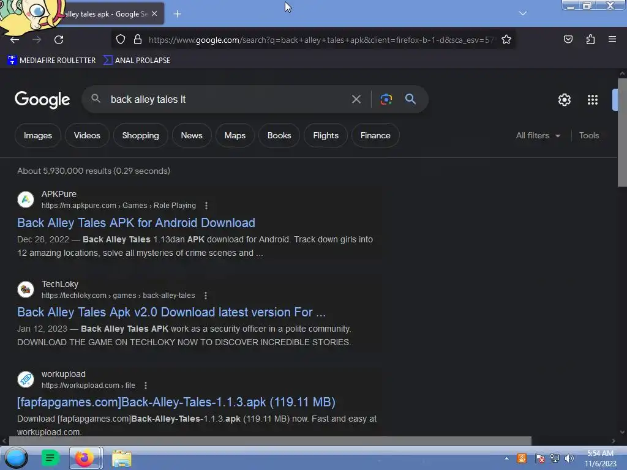Bookmark this page with the star icon
The width and height of the screenshot is (627, 470).
(506, 40)
